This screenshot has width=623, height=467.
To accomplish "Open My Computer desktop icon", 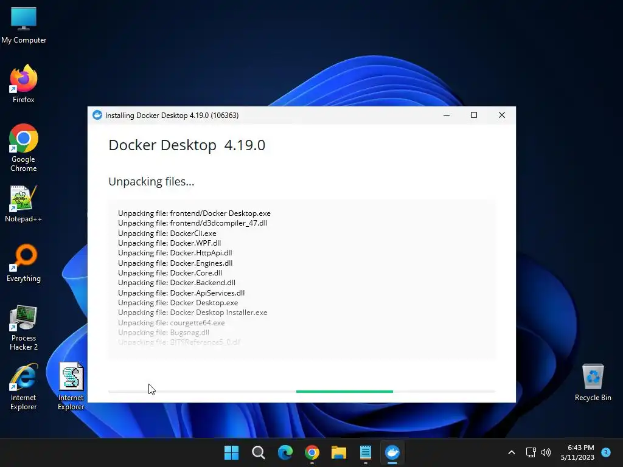I will tap(24, 25).
